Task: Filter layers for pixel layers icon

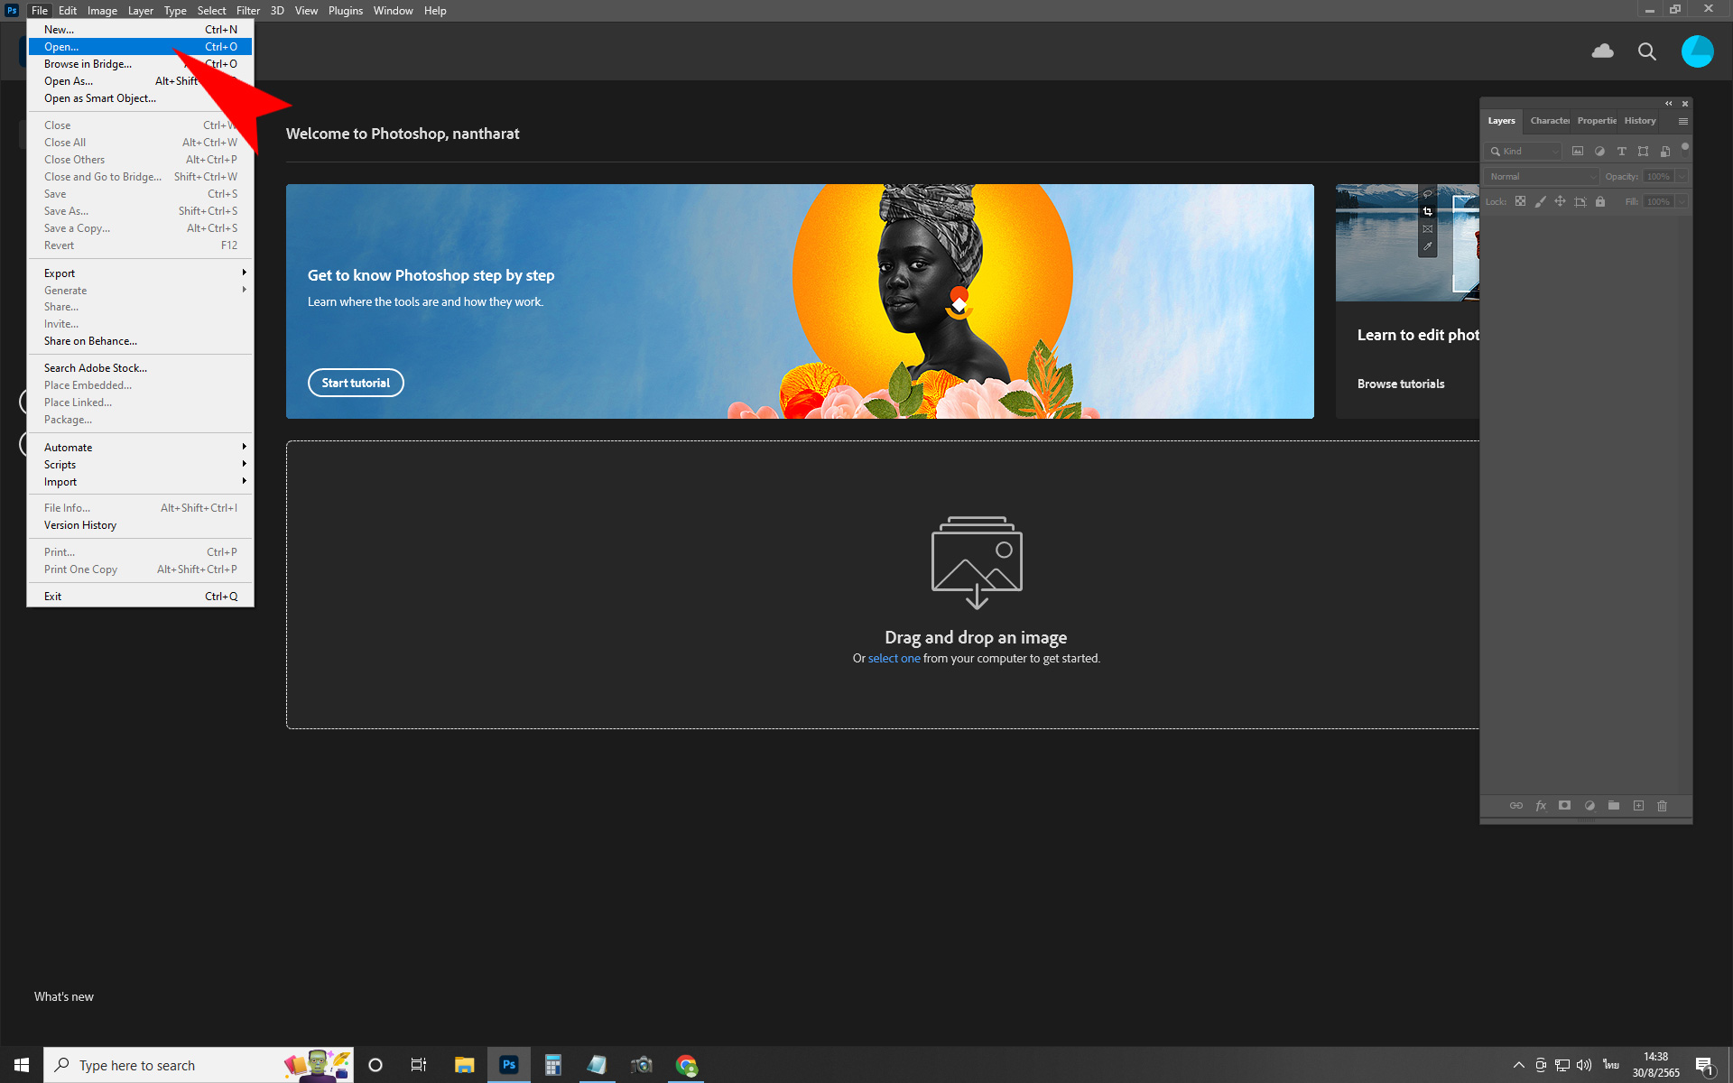Action: click(x=1578, y=152)
